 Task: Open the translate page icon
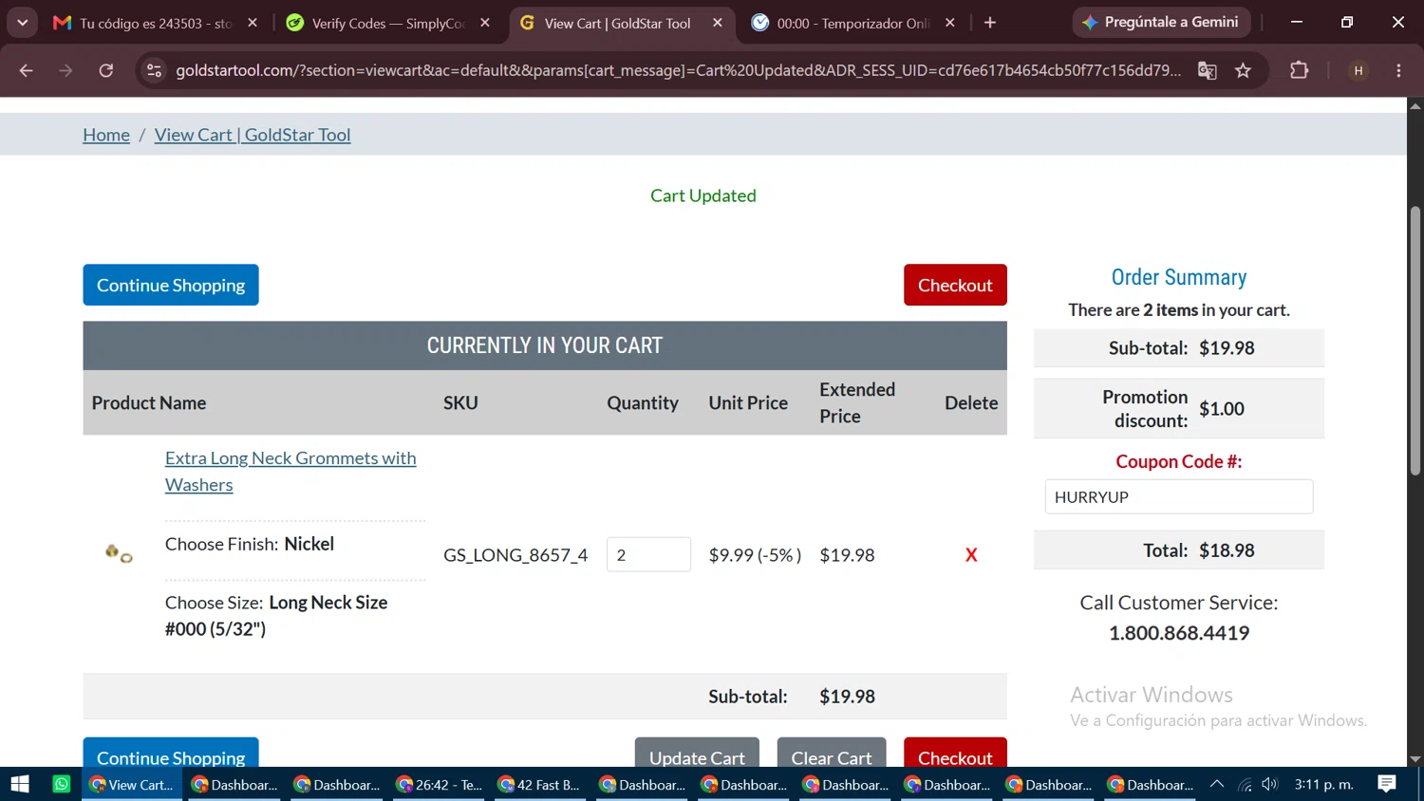point(1208,70)
